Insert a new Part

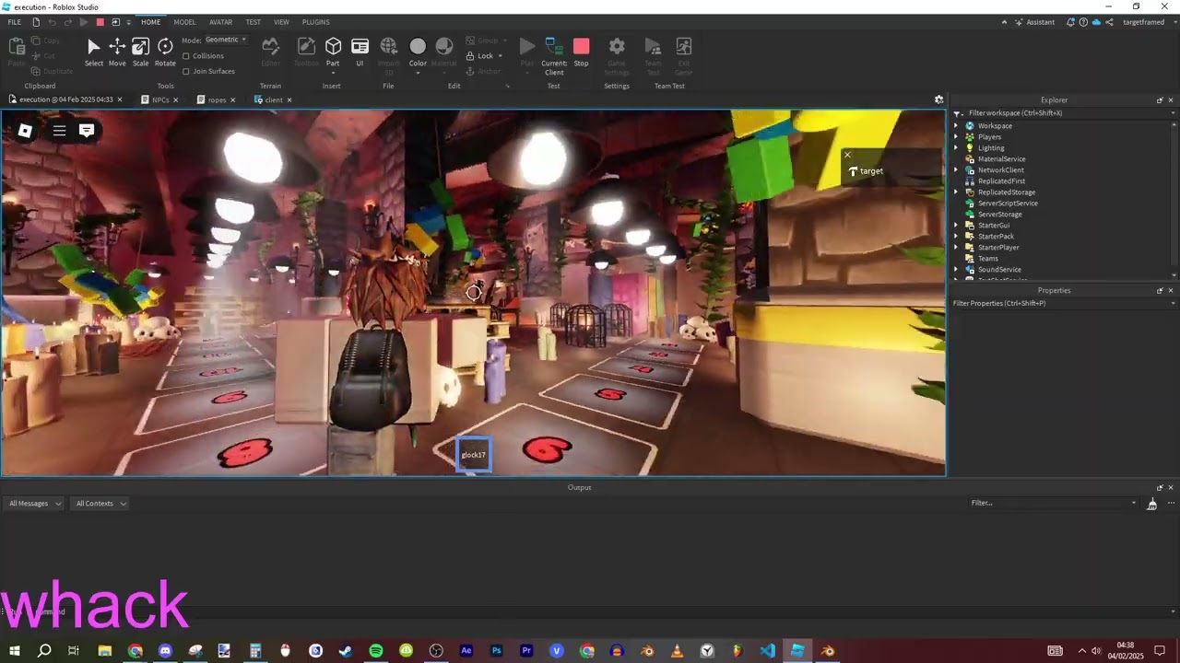(333, 52)
